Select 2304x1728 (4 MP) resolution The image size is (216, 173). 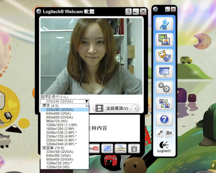(x=65, y=136)
